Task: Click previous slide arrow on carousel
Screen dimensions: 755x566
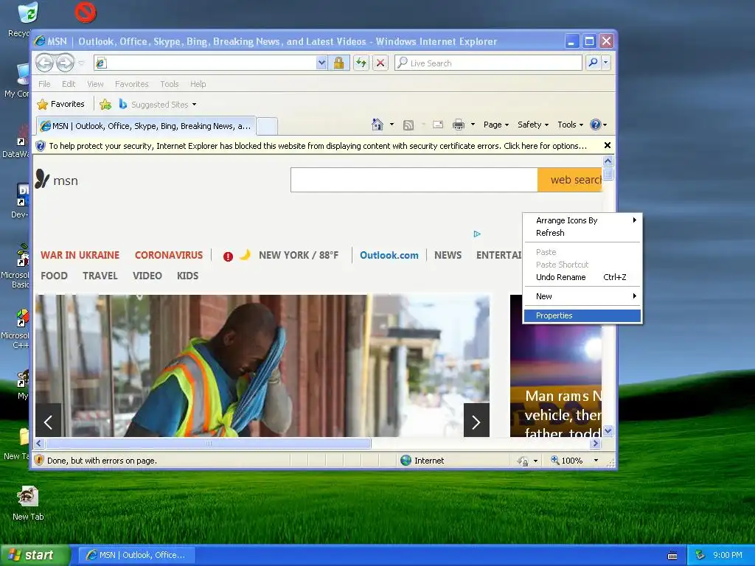Action: pos(48,422)
